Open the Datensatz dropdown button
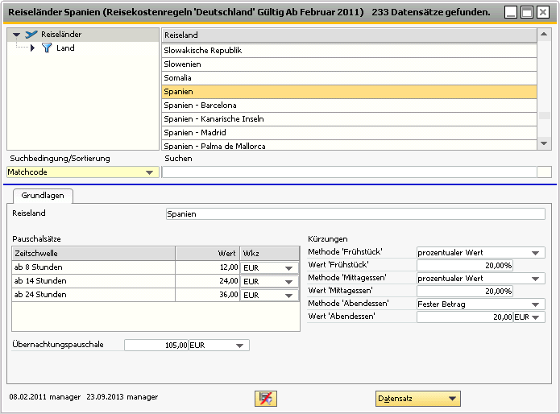 pyautogui.click(x=417, y=399)
